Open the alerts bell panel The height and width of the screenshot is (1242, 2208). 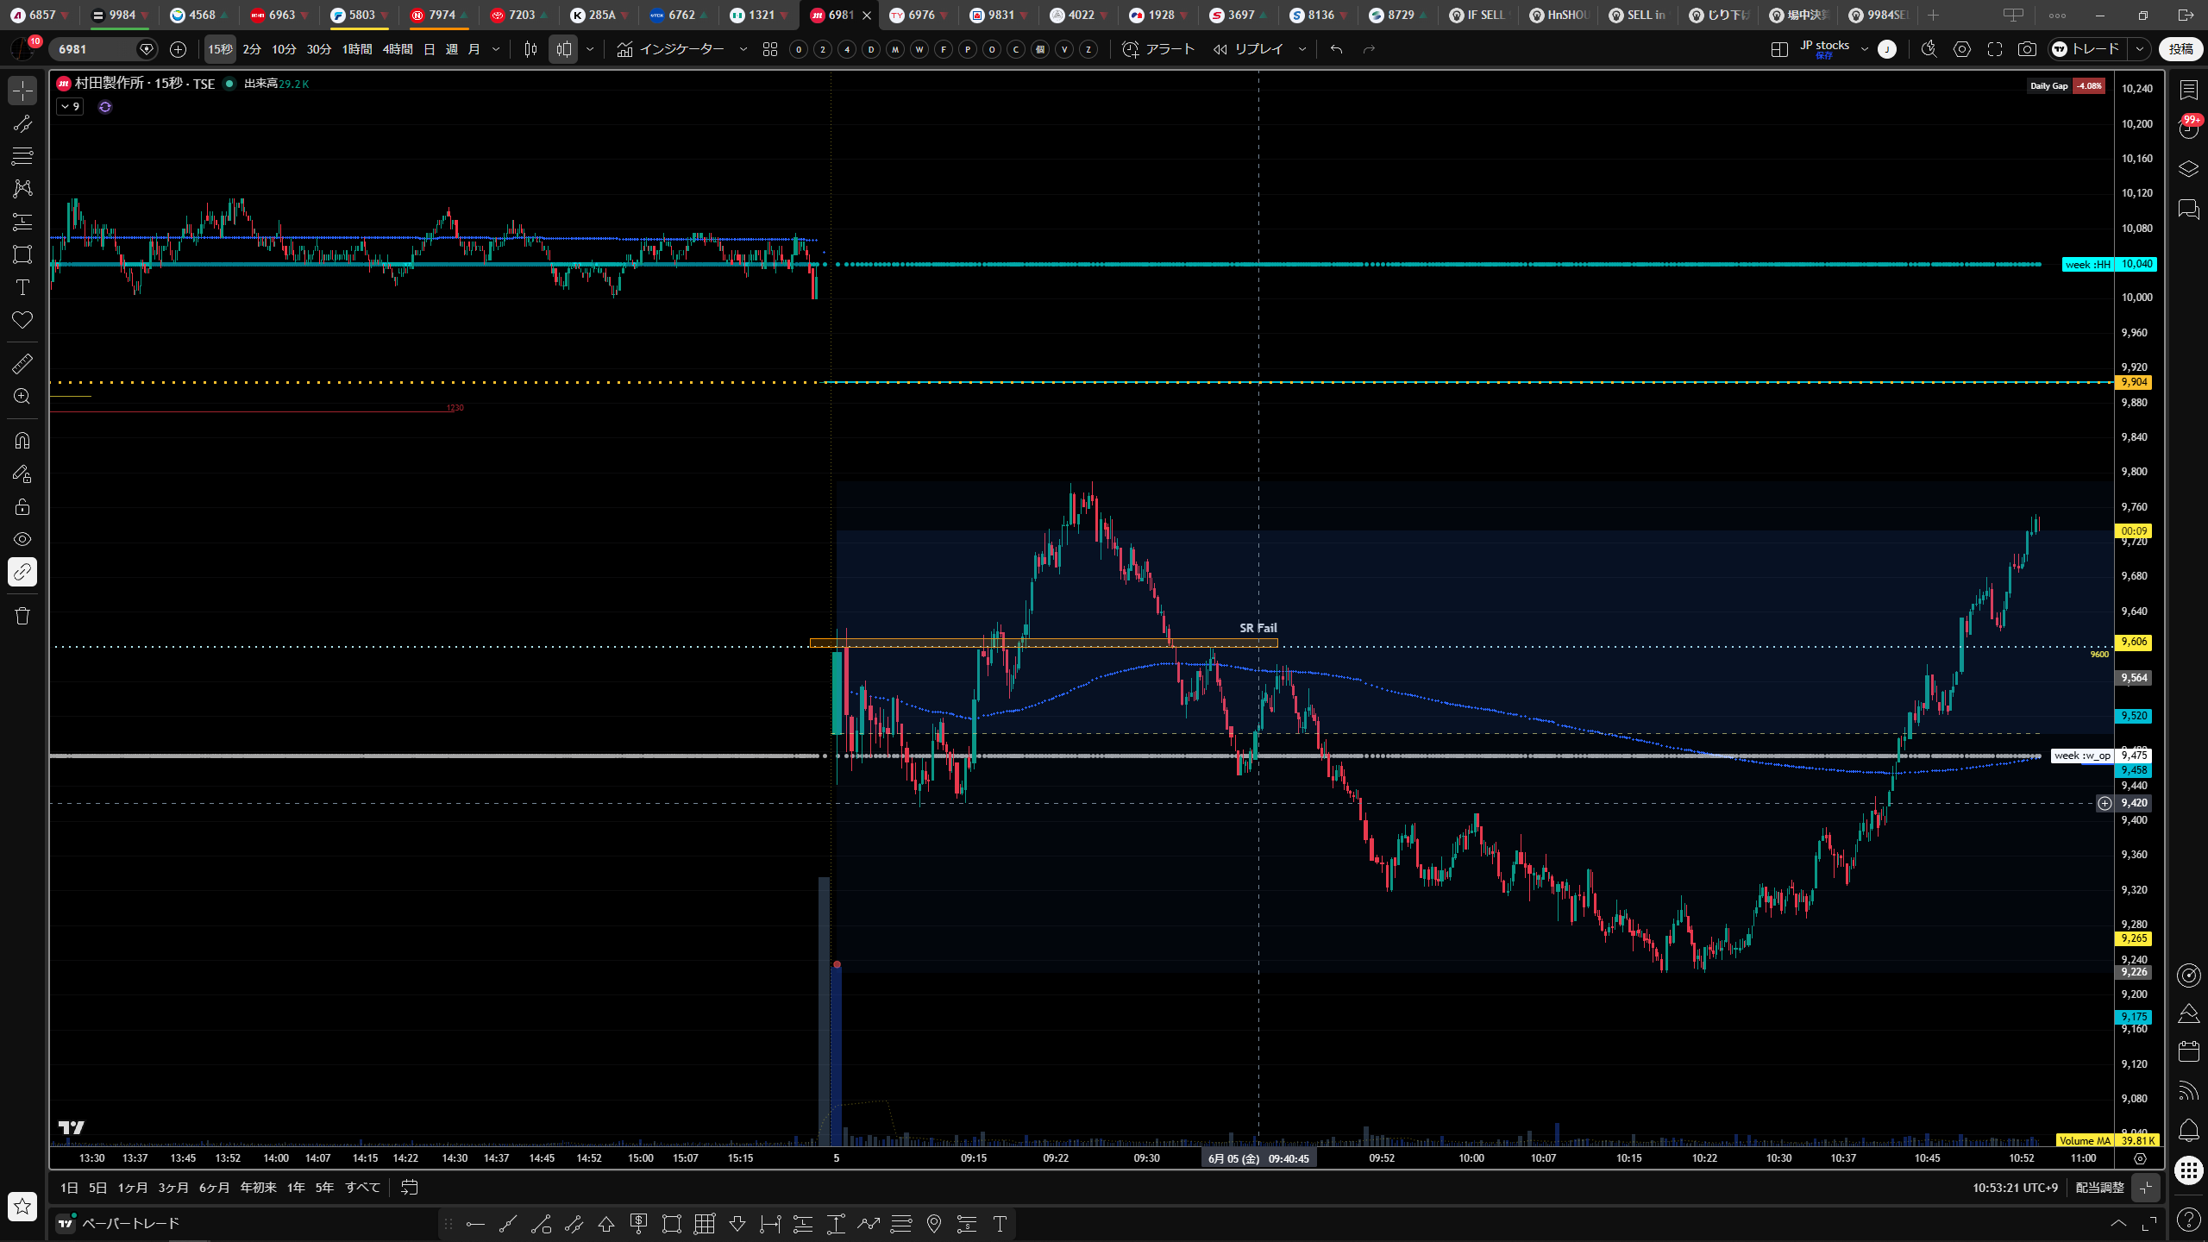(x=2188, y=1130)
